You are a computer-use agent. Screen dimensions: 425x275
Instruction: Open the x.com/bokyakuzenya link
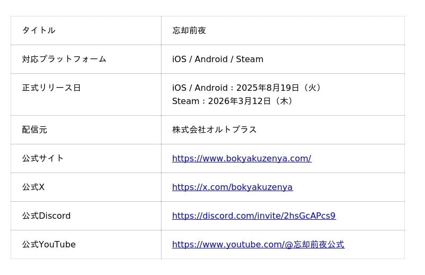(x=232, y=187)
